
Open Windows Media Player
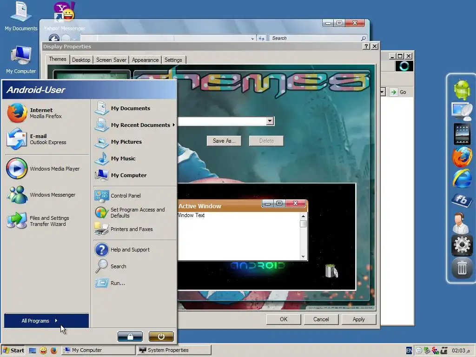point(46,168)
